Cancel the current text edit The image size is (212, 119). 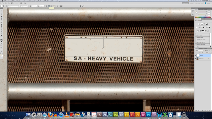[80, 6]
